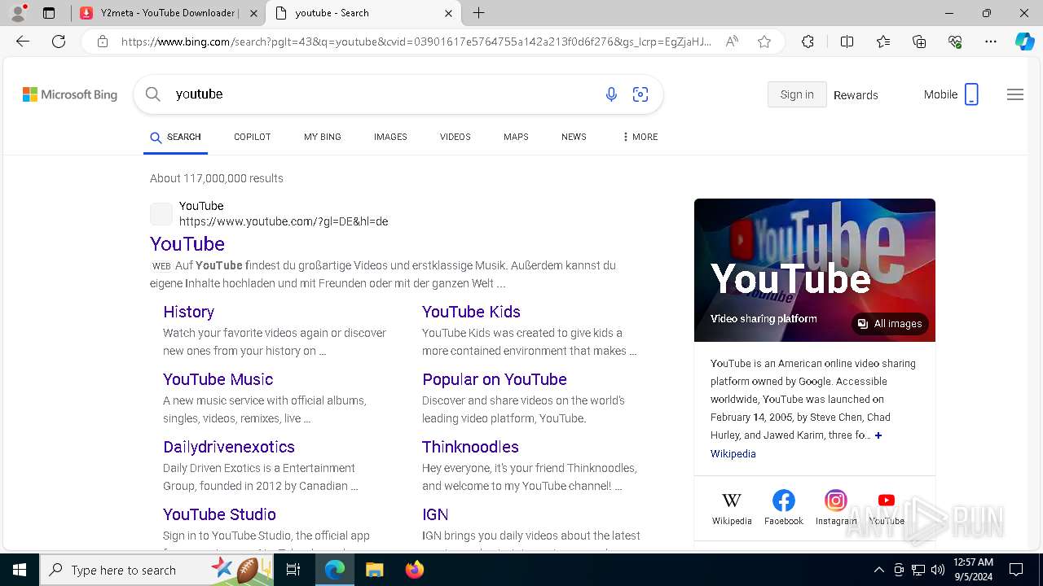This screenshot has width=1043, height=586.
Task: Open MY BING tab
Action: coord(323,137)
